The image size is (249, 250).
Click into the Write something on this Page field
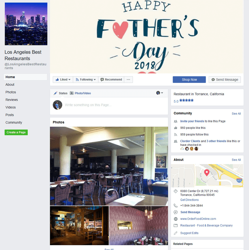[x=115, y=105]
